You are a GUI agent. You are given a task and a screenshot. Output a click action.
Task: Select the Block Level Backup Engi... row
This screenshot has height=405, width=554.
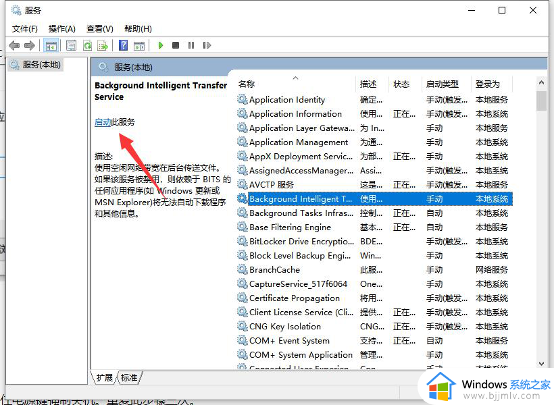374,255
